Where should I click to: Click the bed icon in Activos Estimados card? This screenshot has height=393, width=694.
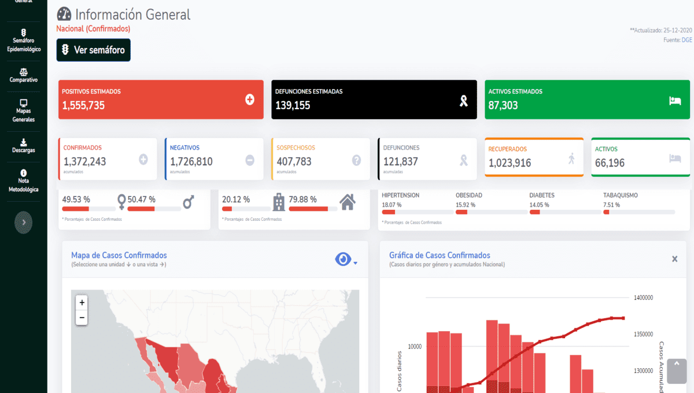point(675,101)
